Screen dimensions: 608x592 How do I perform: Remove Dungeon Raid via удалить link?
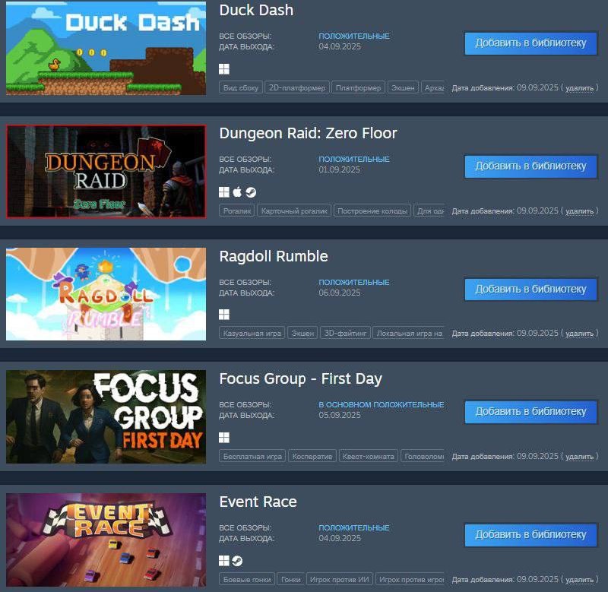579,211
